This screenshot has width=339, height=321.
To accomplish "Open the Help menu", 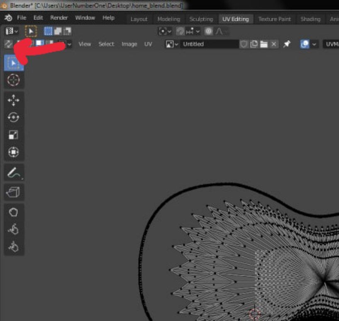I will coord(108,18).
